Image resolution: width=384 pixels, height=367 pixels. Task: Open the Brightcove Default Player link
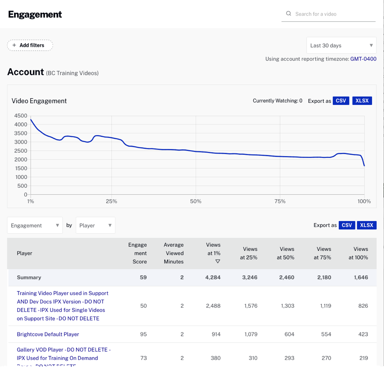coord(48,334)
